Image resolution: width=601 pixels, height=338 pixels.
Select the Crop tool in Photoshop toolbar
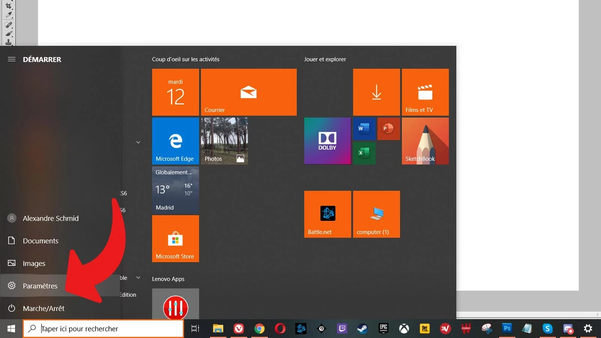pyautogui.click(x=9, y=6)
